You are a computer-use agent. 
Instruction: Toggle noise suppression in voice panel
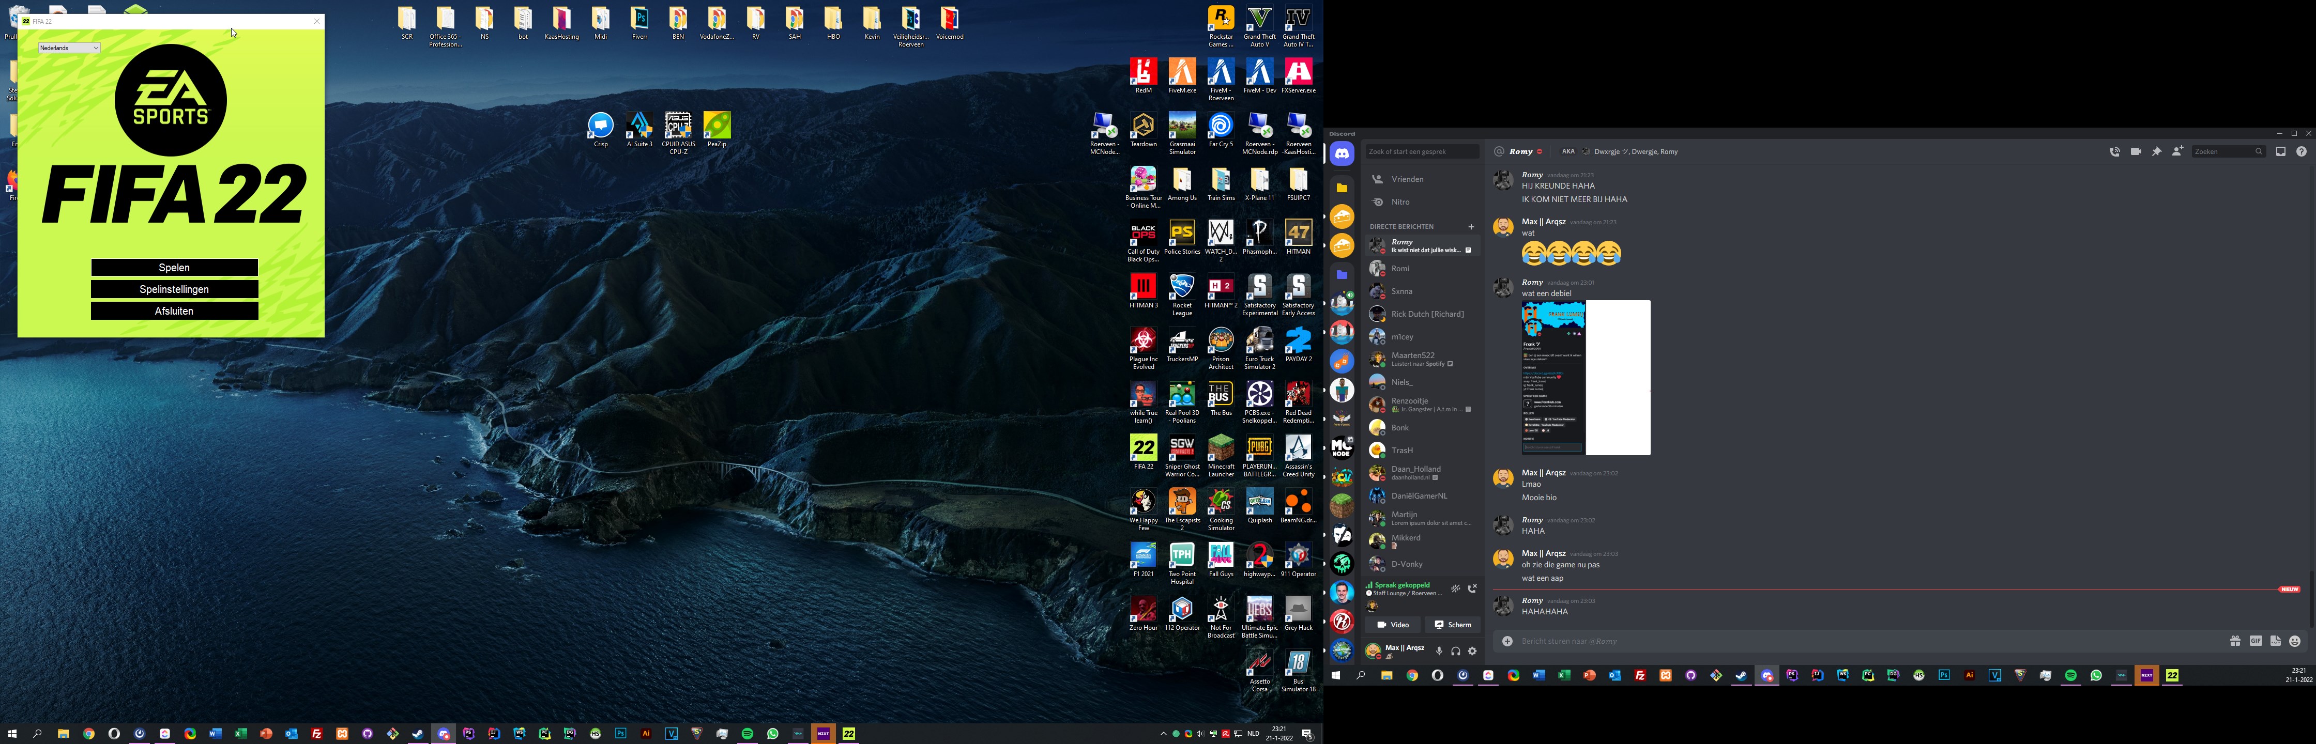point(1455,588)
